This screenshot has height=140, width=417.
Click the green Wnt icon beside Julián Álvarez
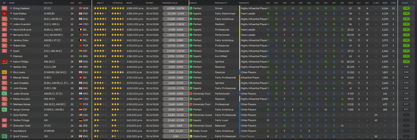pos(4,94)
